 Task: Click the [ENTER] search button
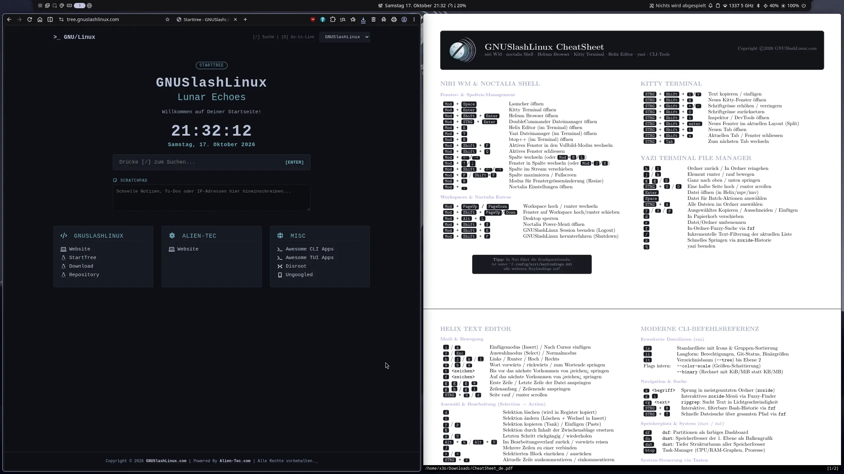point(294,162)
